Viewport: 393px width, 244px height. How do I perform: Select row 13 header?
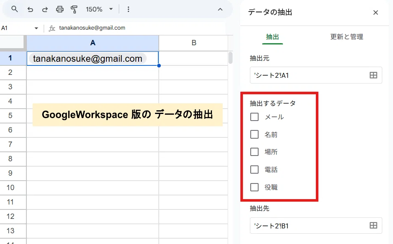point(13,231)
